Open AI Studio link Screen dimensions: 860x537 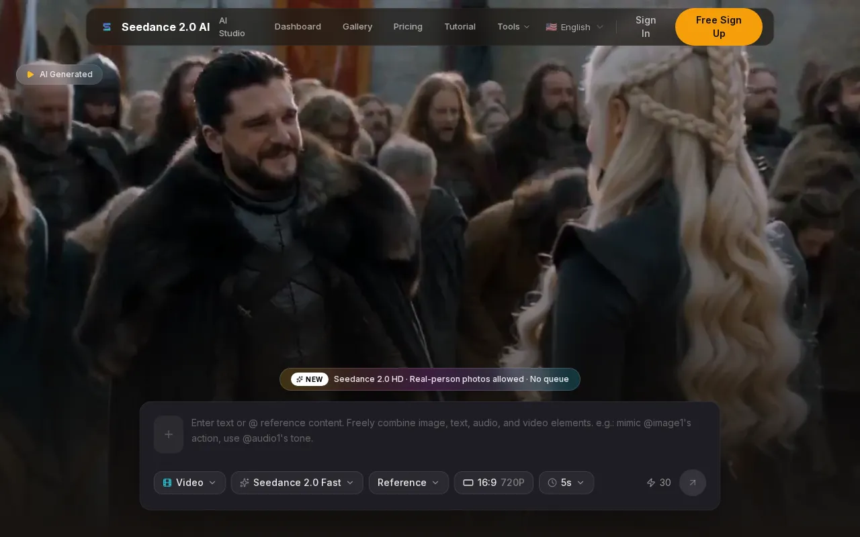(x=232, y=27)
